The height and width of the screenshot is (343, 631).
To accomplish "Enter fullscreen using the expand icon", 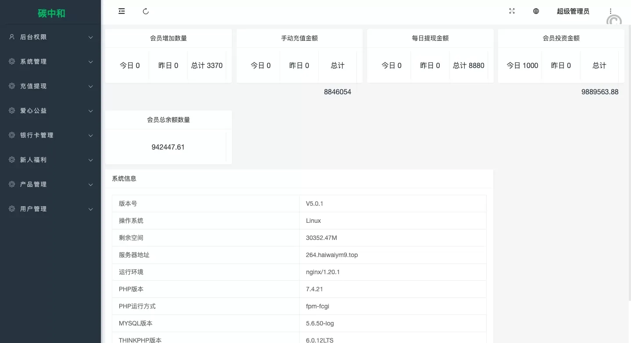I will click(512, 11).
